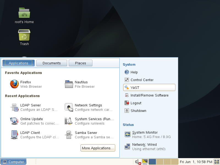Click the "Web Browser" description text
This screenshot has height=165, width=220.
click(x=31, y=87)
